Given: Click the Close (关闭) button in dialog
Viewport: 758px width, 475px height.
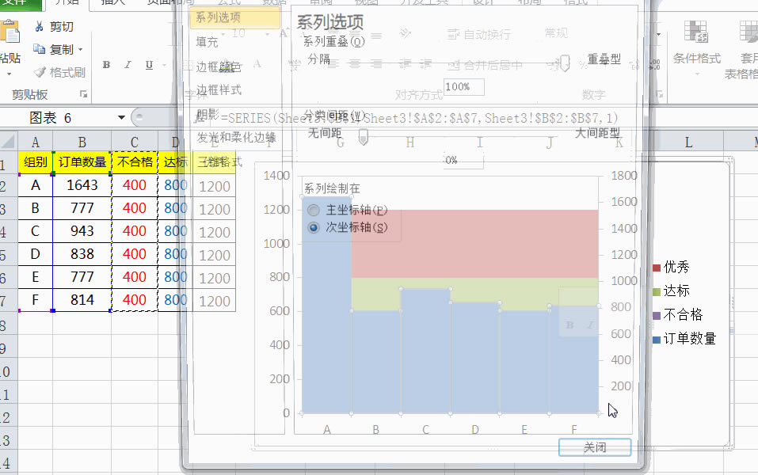Looking at the screenshot, I should coord(595,447).
